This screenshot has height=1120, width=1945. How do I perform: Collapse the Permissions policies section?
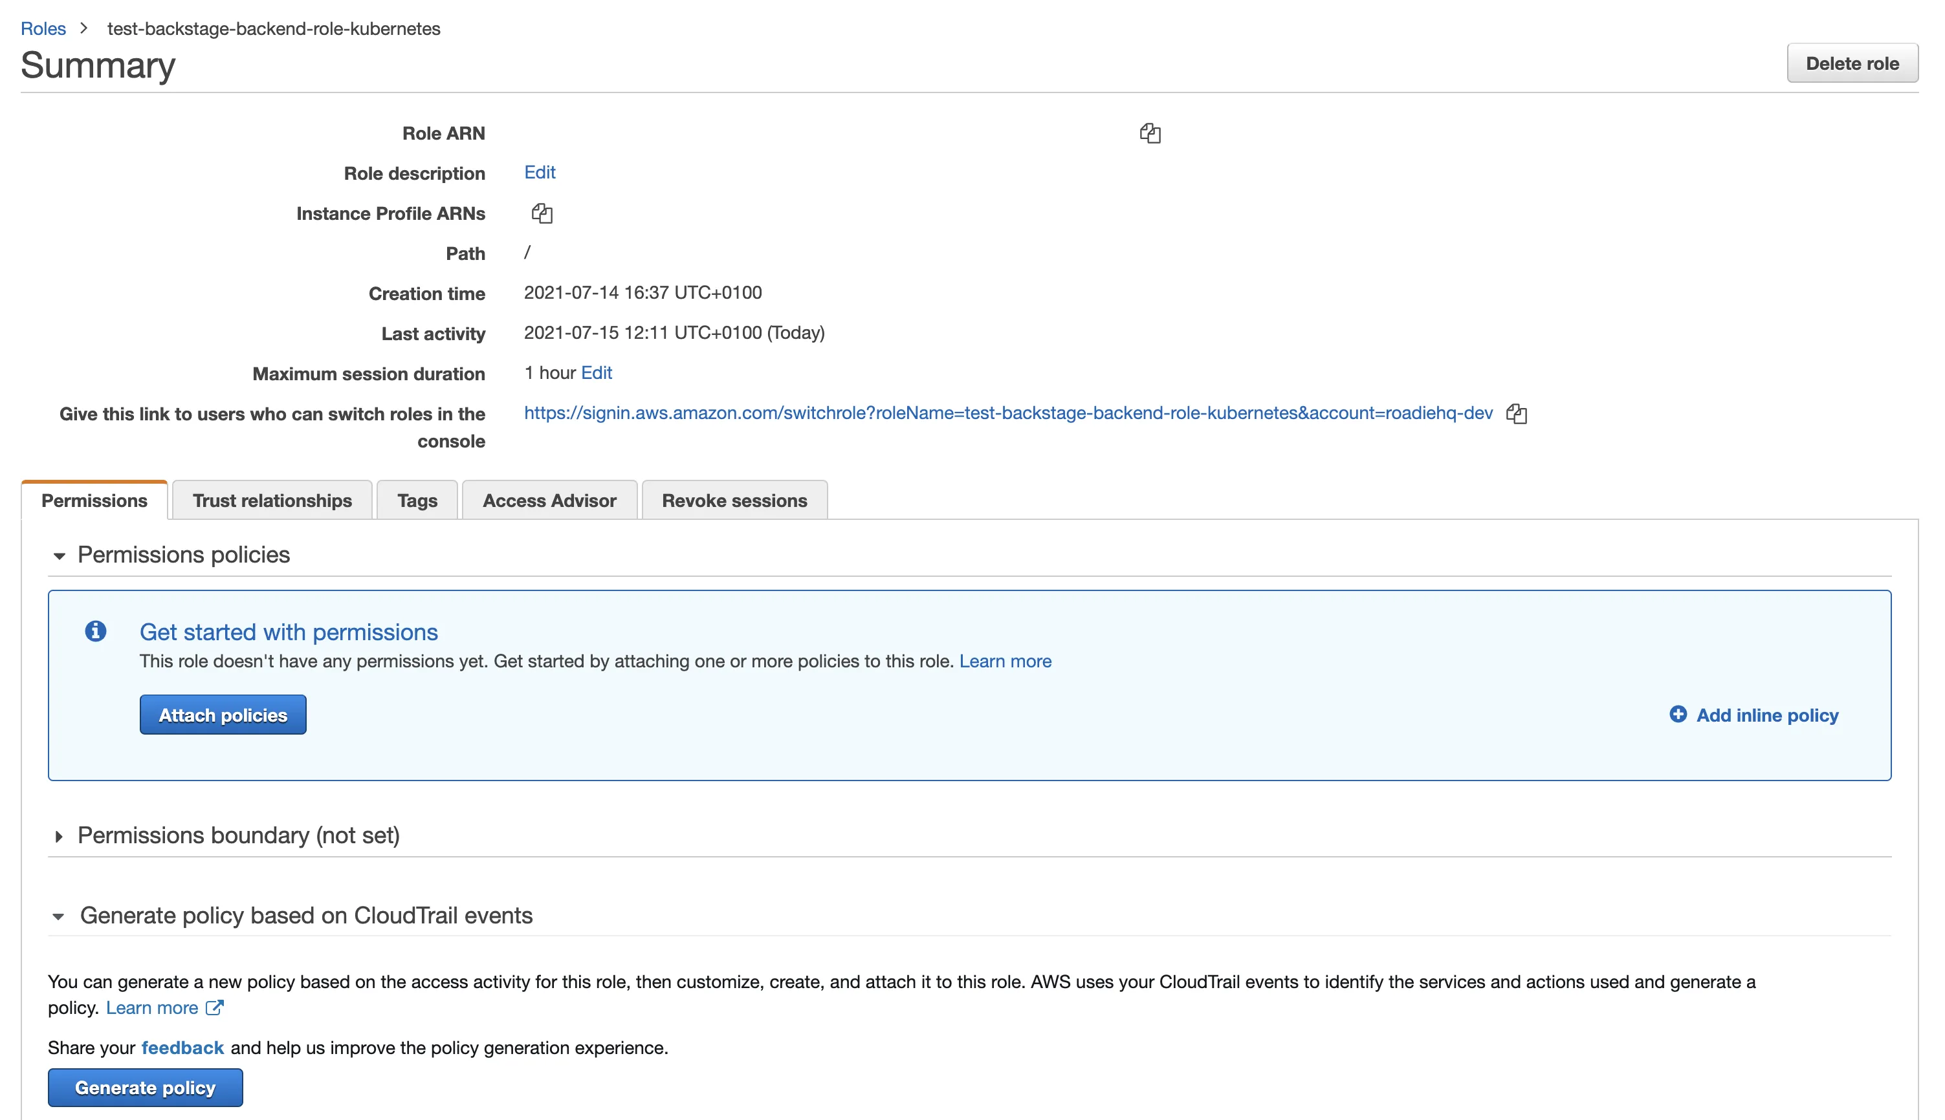tap(60, 555)
